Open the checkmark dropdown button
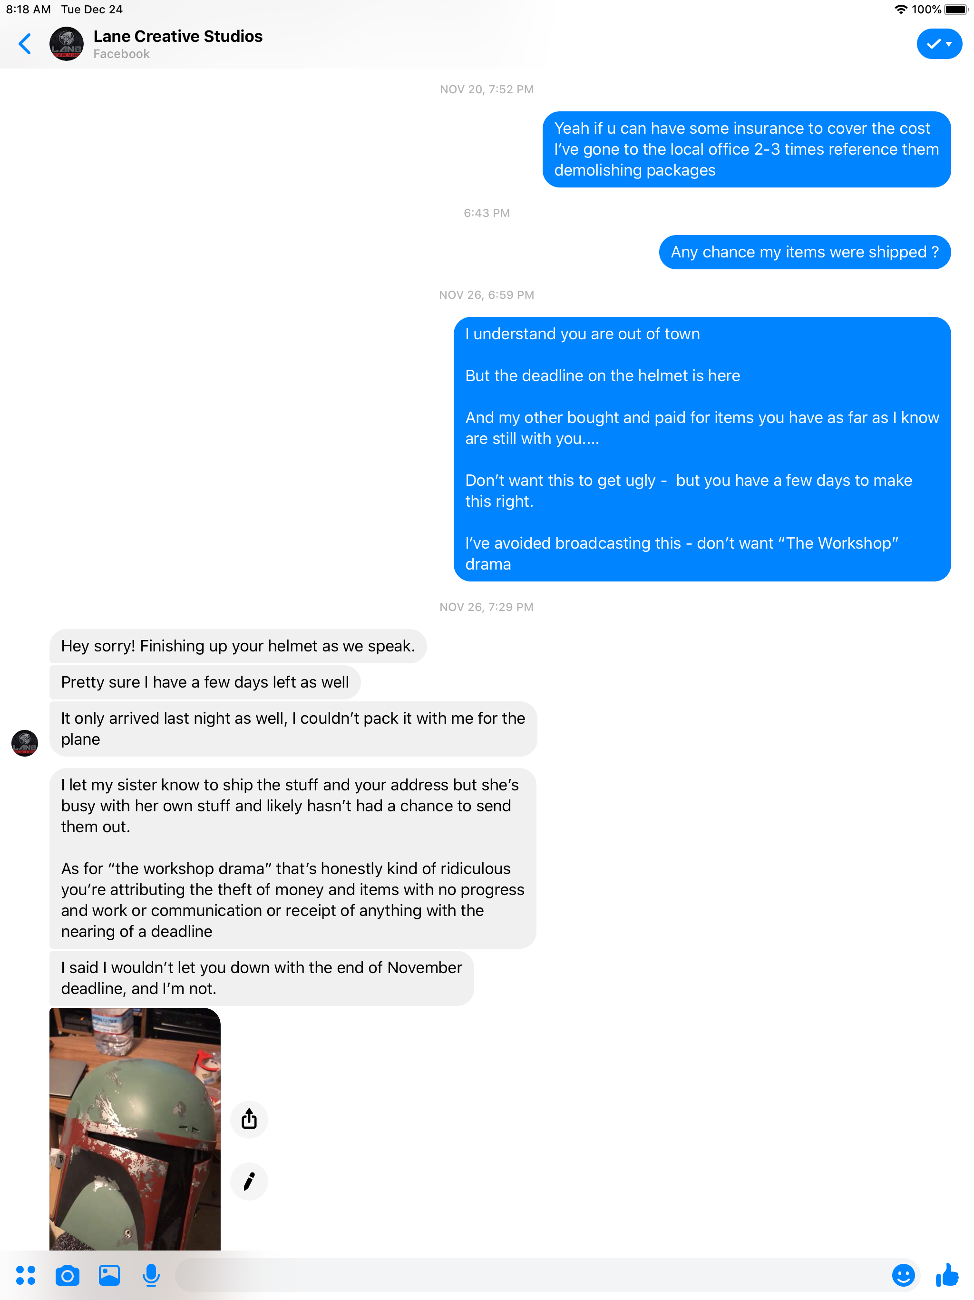This screenshot has height=1300, width=974. [939, 44]
